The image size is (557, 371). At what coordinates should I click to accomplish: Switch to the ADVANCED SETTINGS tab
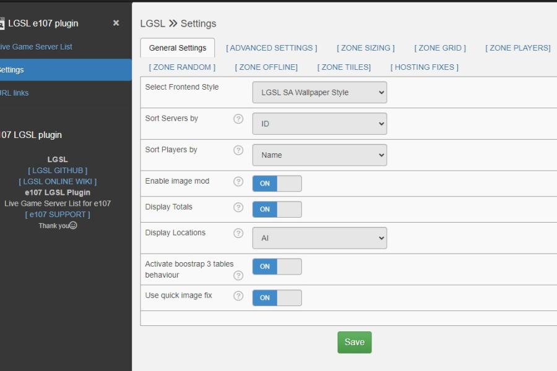(272, 48)
